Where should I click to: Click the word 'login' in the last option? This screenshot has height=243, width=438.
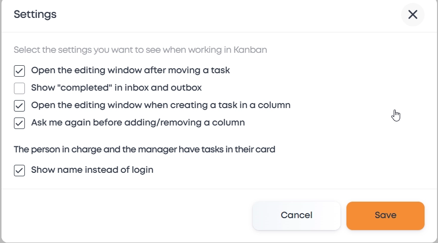coord(141,170)
